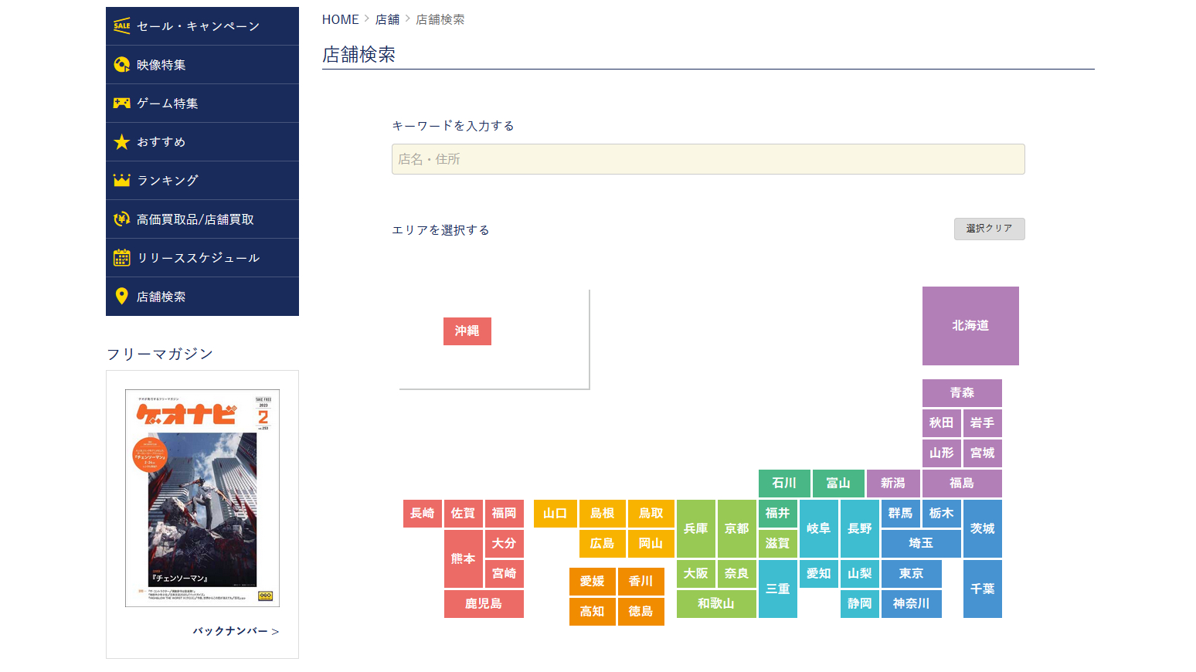Open ゲーム特集 menu item

pos(202,104)
